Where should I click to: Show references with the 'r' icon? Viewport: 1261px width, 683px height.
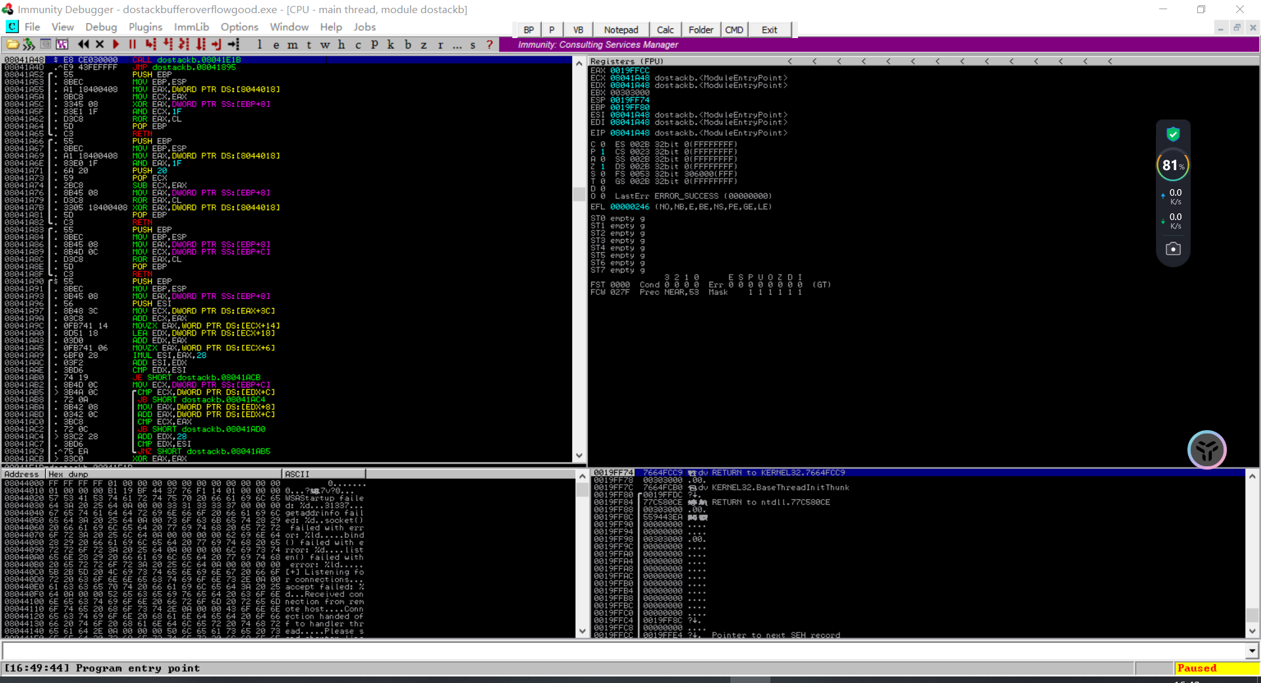441,45
